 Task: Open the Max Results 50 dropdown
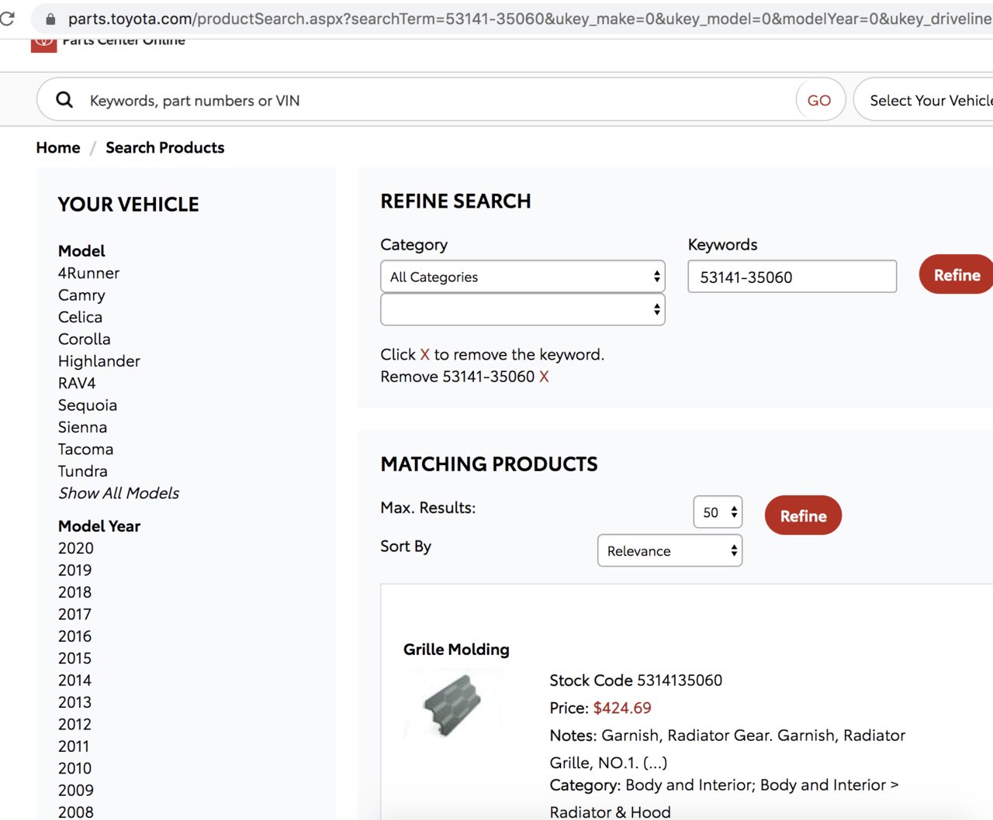tap(718, 512)
